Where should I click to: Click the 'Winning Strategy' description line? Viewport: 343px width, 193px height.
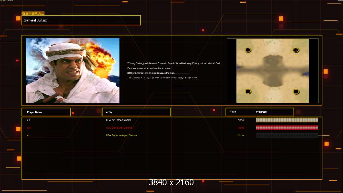(x=174, y=63)
